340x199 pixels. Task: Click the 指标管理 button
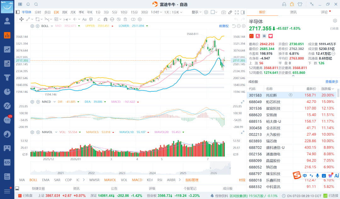click(x=192, y=180)
